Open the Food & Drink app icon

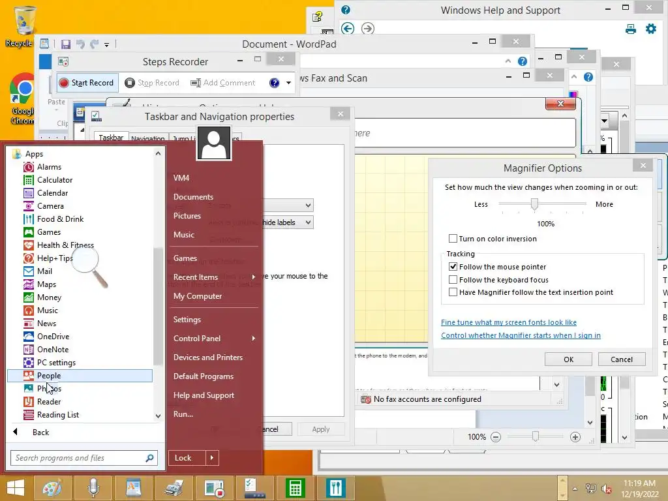click(29, 219)
